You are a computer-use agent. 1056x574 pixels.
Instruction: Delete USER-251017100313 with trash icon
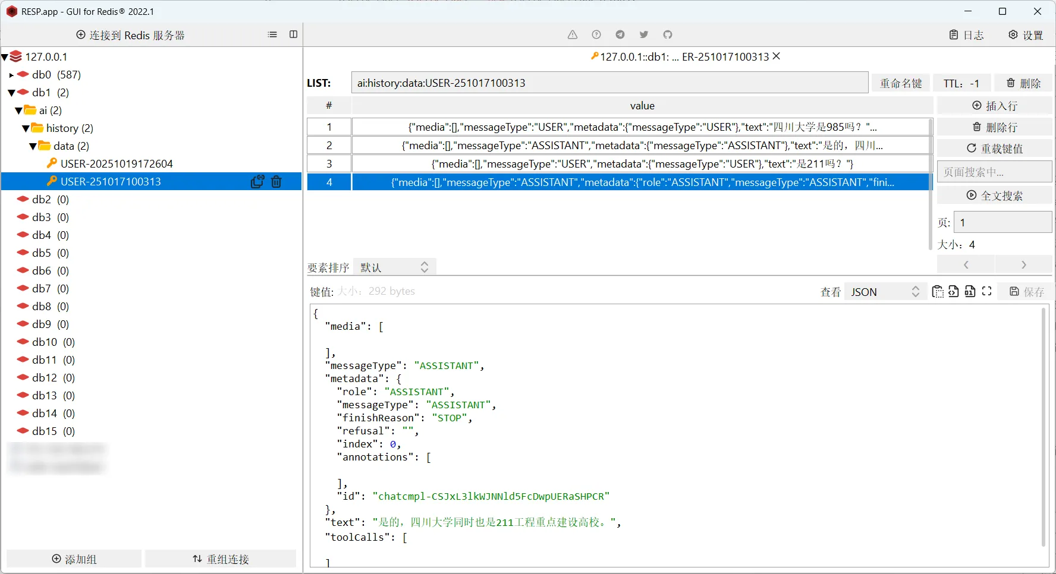coord(276,182)
